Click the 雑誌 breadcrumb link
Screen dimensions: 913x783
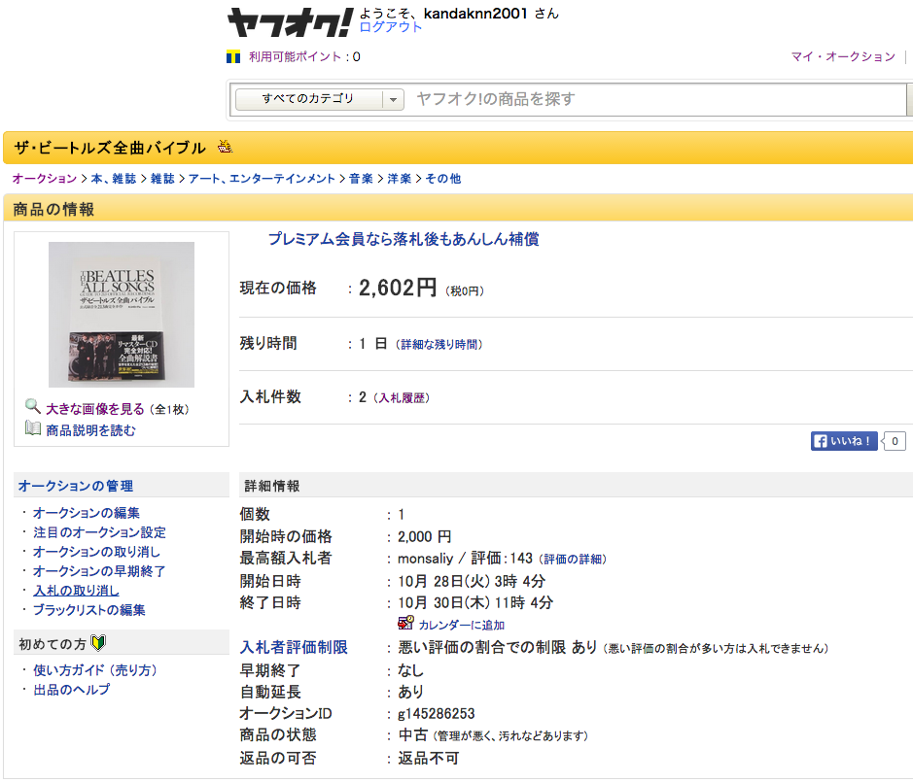click(x=162, y=179)
